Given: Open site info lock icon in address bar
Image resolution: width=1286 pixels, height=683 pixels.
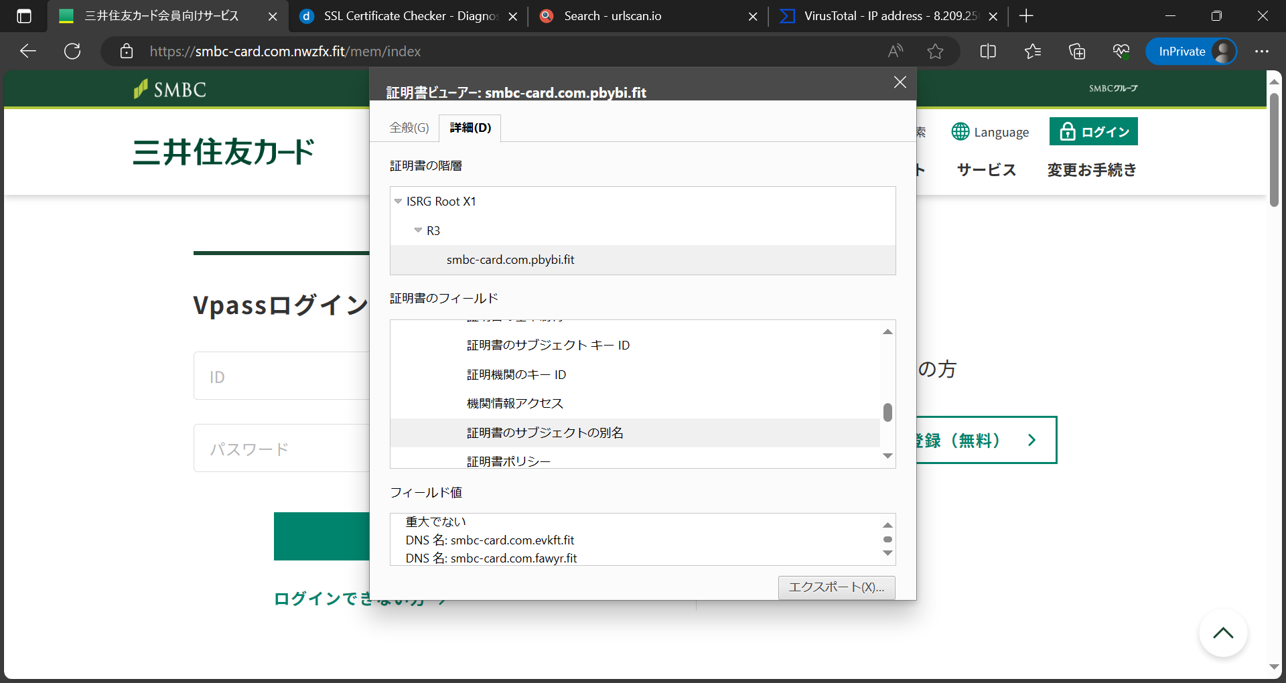Looking at the screenshot, I should coord(127,51).
